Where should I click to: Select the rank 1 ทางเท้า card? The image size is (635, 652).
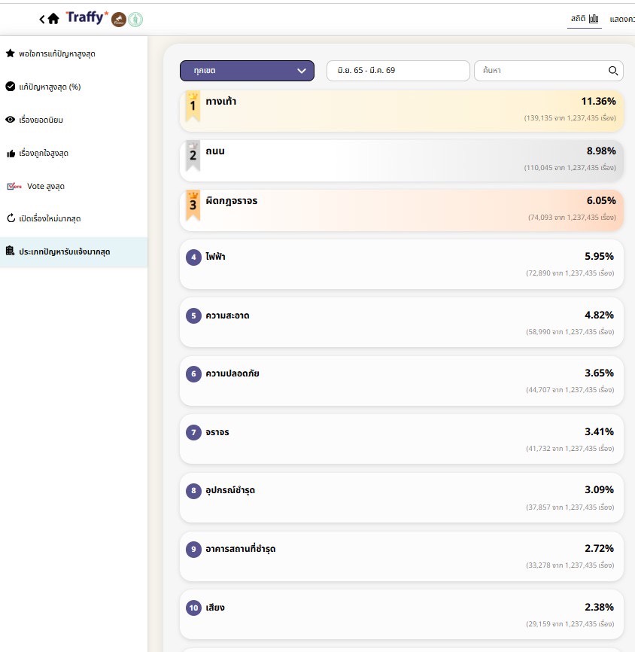tap(401, 110)
